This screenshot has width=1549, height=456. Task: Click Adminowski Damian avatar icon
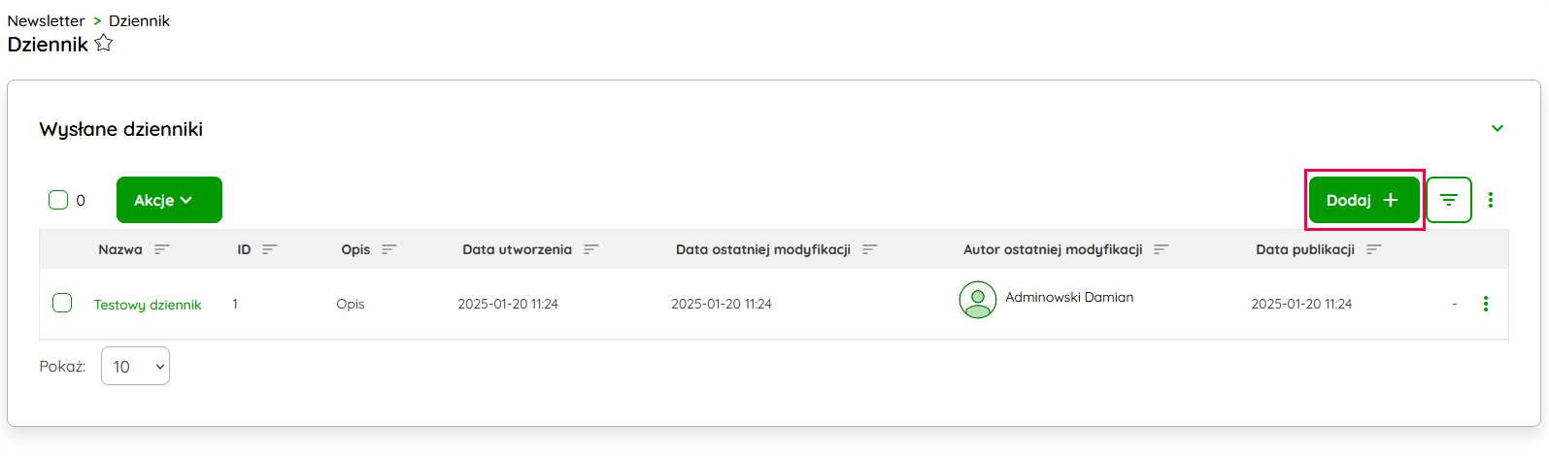[x=977, y=300]
